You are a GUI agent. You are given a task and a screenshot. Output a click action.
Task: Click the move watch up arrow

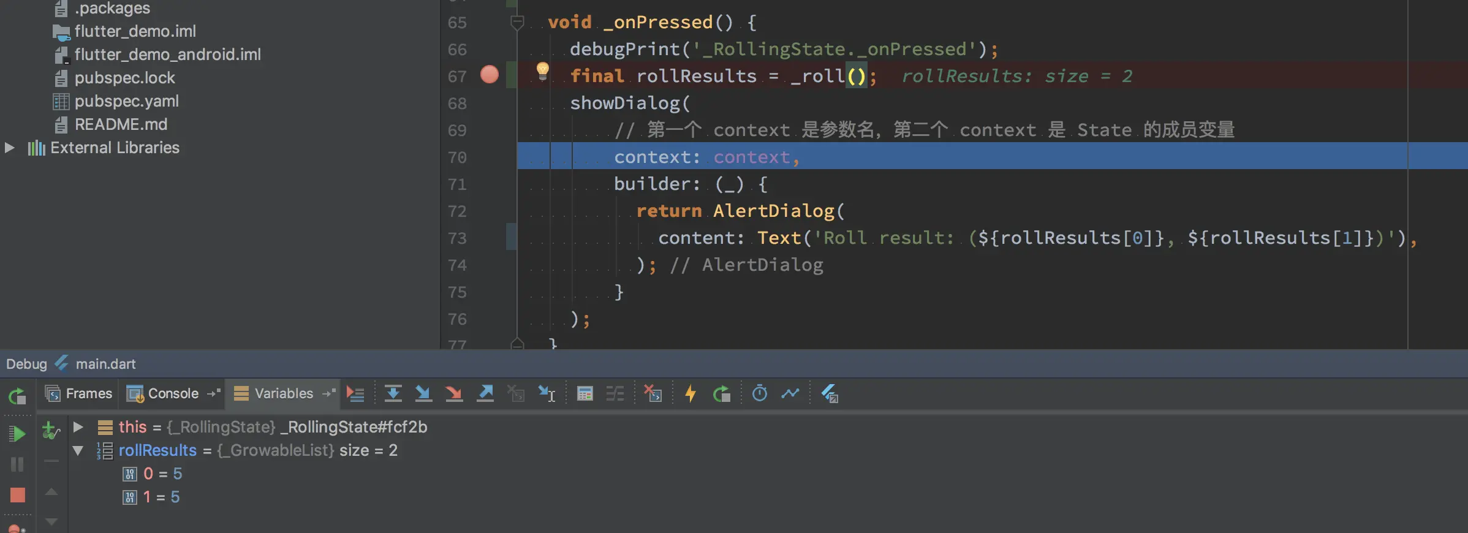click(x=51, y=491)
